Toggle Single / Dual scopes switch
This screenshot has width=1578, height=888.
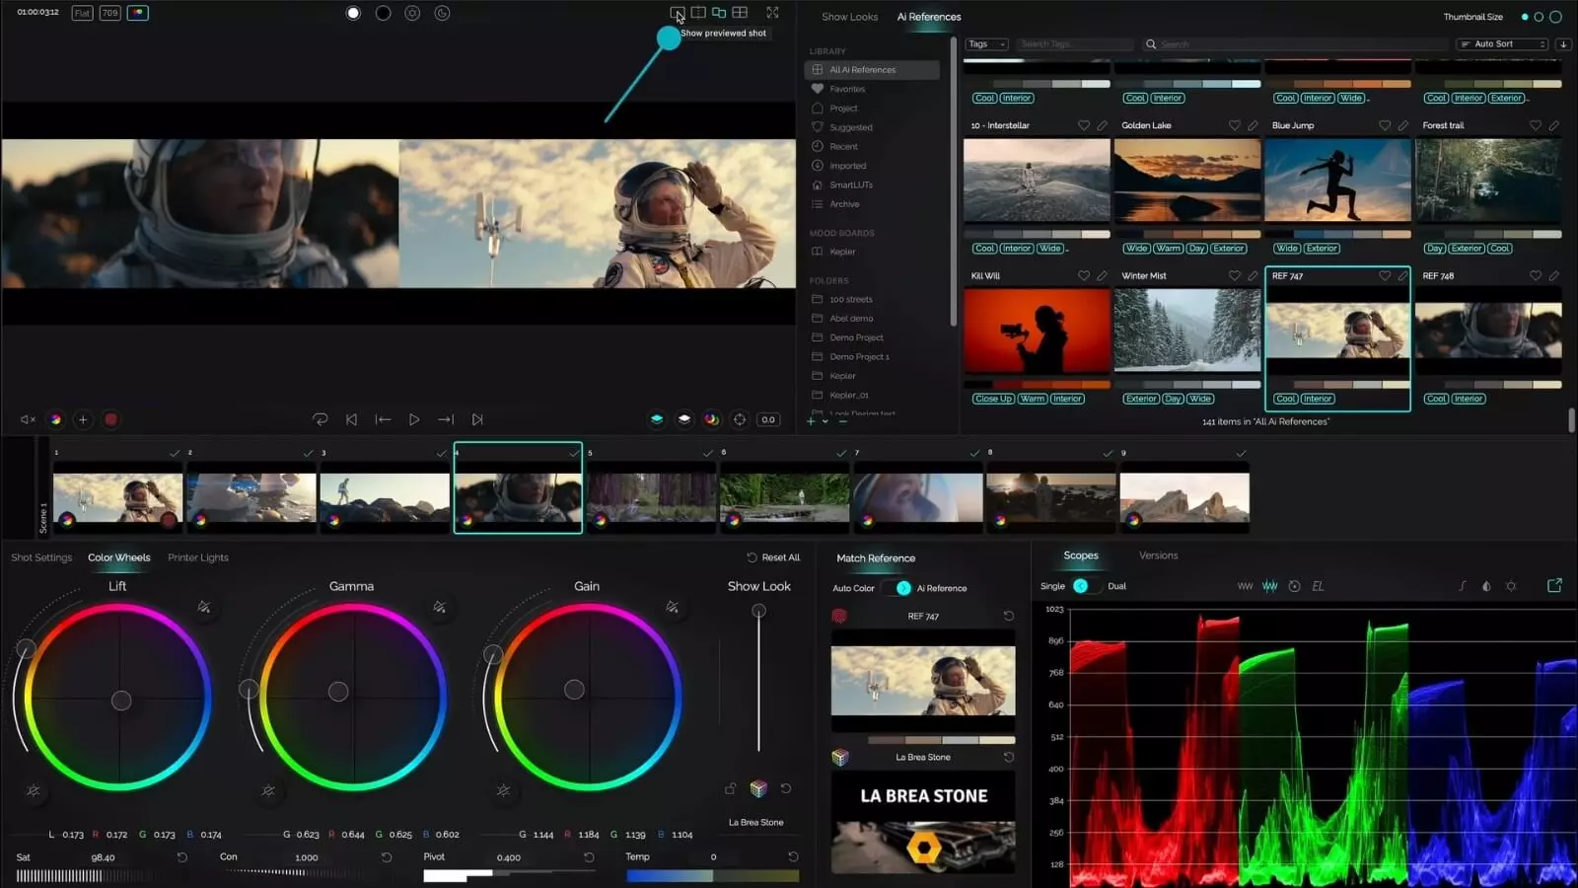click(x=1086, y=586)
